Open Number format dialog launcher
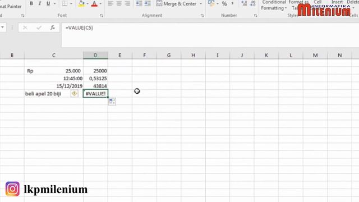 (x=256, y=16)
